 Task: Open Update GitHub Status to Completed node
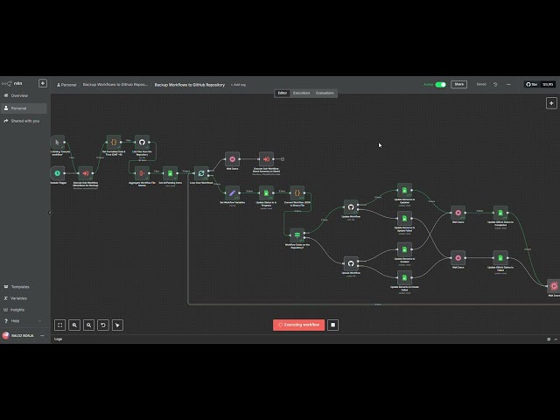tap(500, 213)
